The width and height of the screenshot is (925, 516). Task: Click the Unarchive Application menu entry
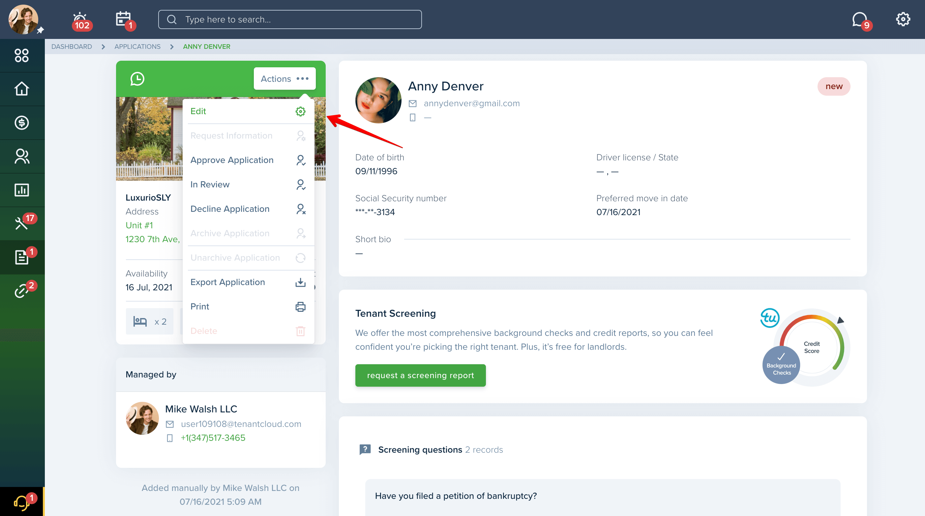pos(248,258)
